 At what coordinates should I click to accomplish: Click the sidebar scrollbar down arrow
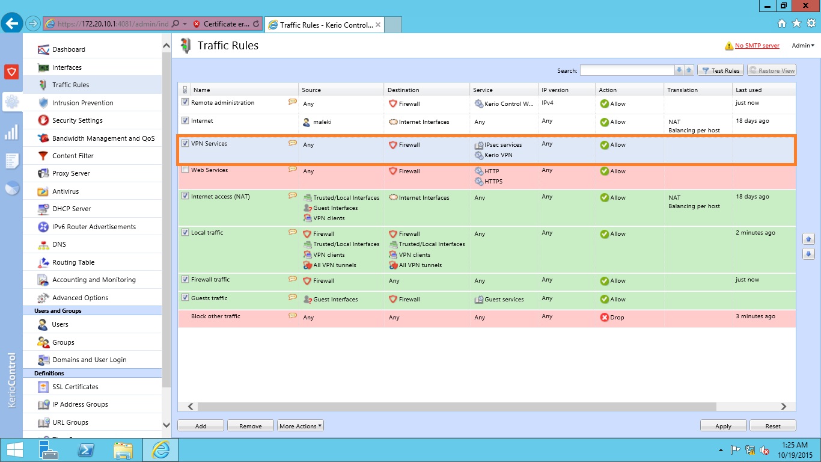(x=166, y=425)
